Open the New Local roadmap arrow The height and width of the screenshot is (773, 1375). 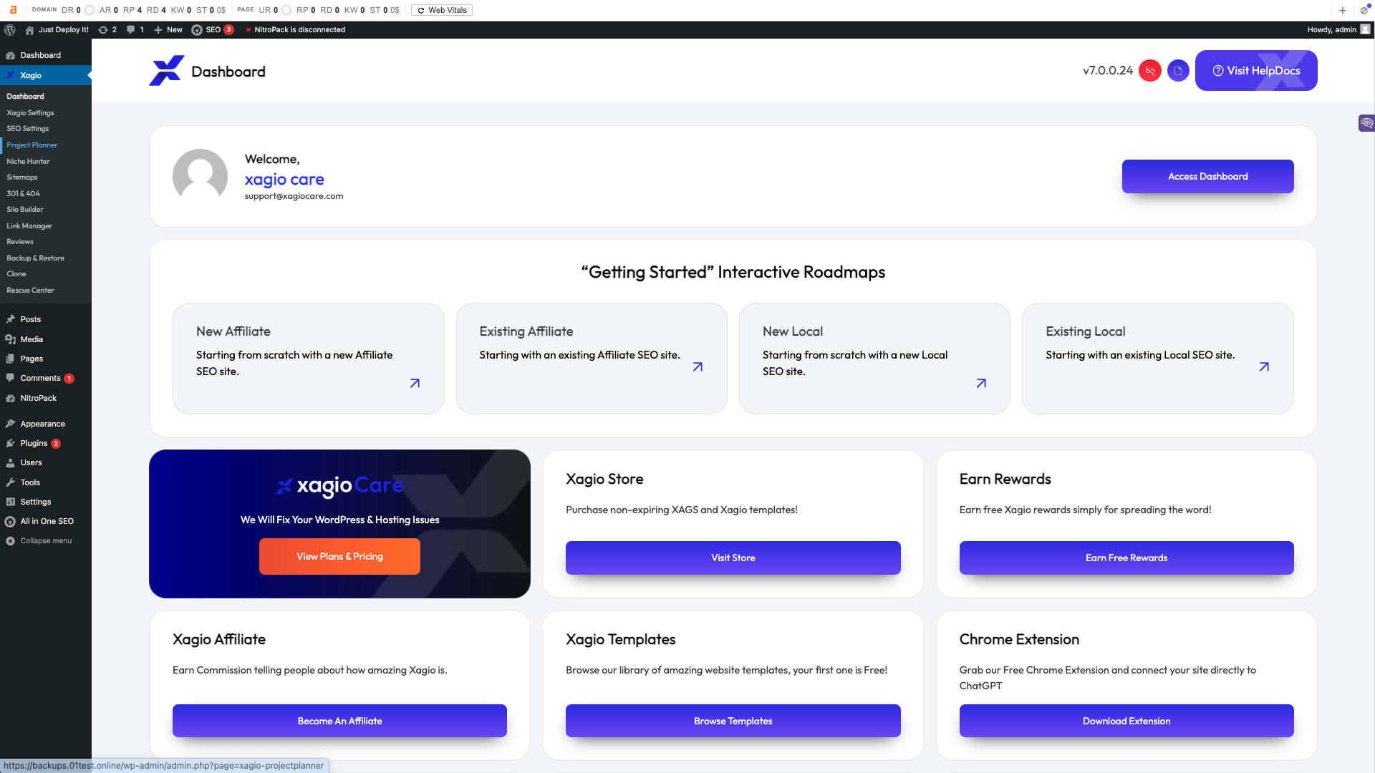(x=981, y=384)
